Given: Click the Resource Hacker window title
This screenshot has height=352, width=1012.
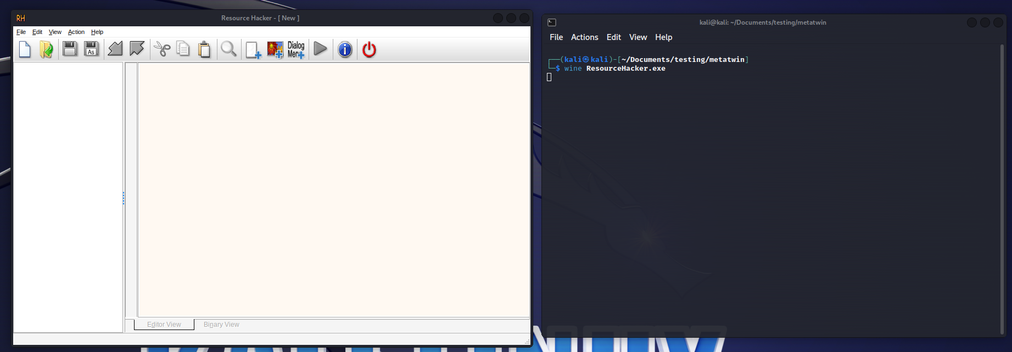Looking at the screenshot, I should [x=260, y=18].
